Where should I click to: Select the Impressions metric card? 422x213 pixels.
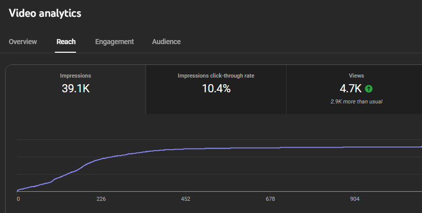tap(76, 89)
